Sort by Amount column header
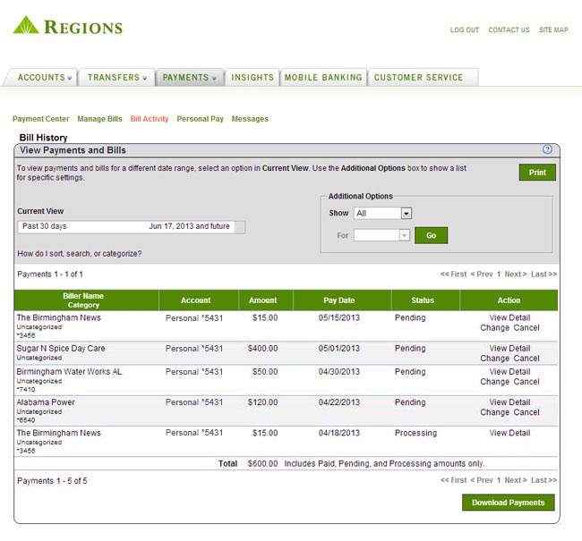The width and height of the screenshot is (582, 541). pyautogui.click(x=262, y=300)
